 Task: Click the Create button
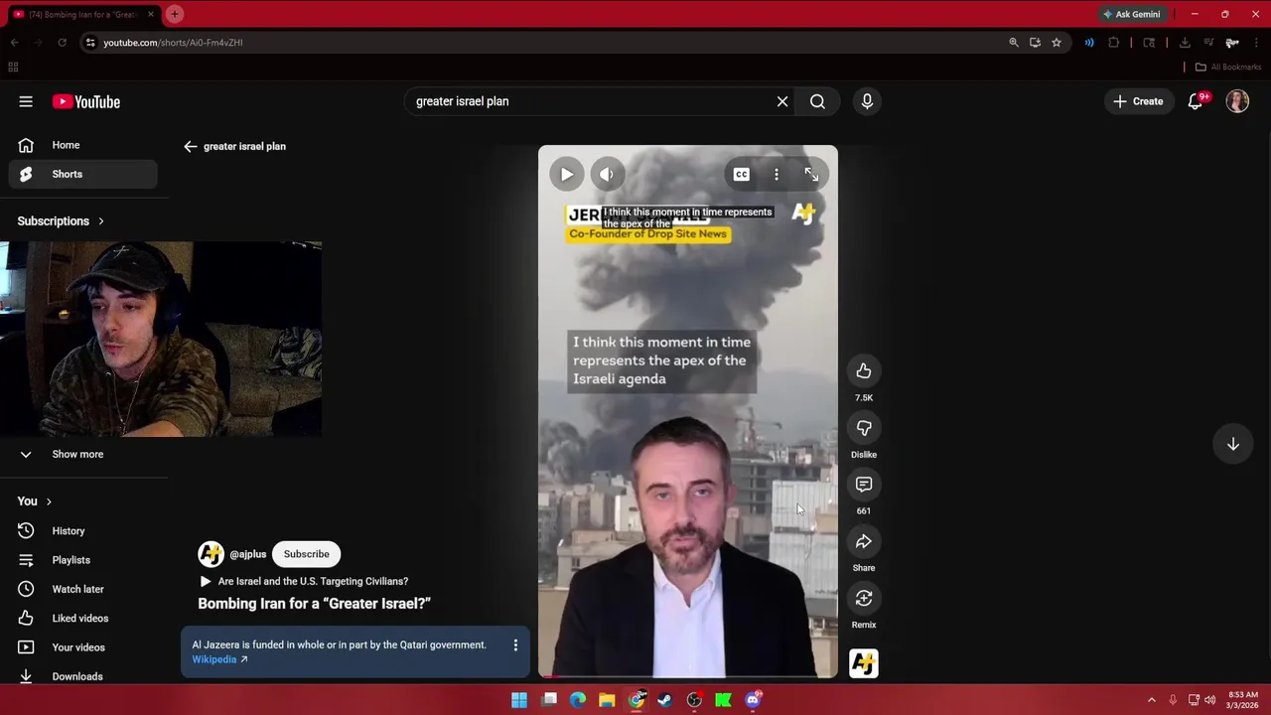(1138, 101)
